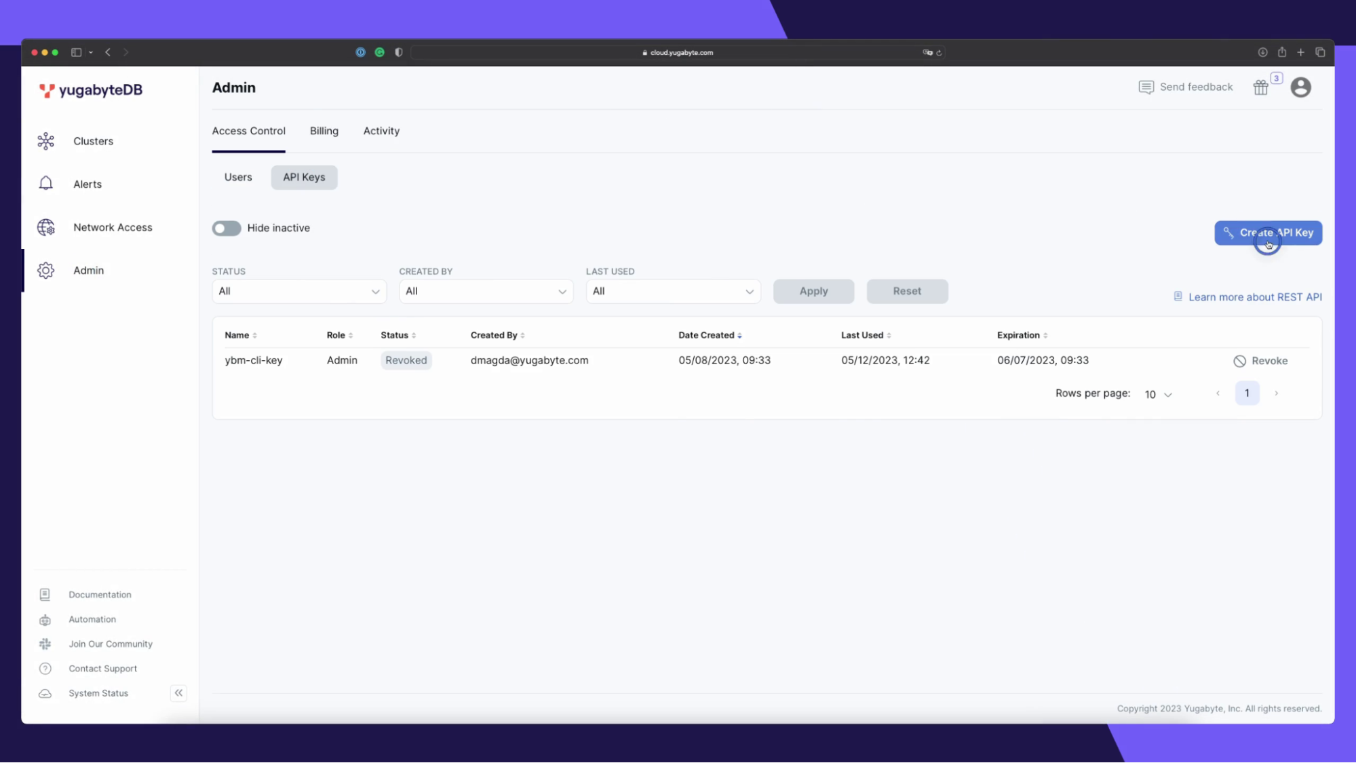Click the ybm-cli-key name cell
1356x763 pixels.
(x=253, y=360)
